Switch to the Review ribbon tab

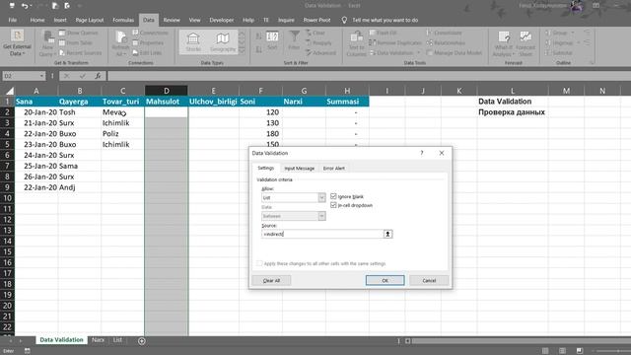click(172, 20)
